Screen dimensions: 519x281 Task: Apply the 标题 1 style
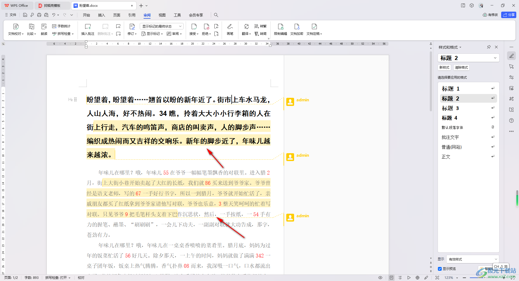click(468, 89)
